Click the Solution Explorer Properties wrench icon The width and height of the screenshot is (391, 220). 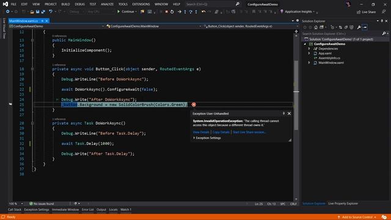tap(359, 28)
